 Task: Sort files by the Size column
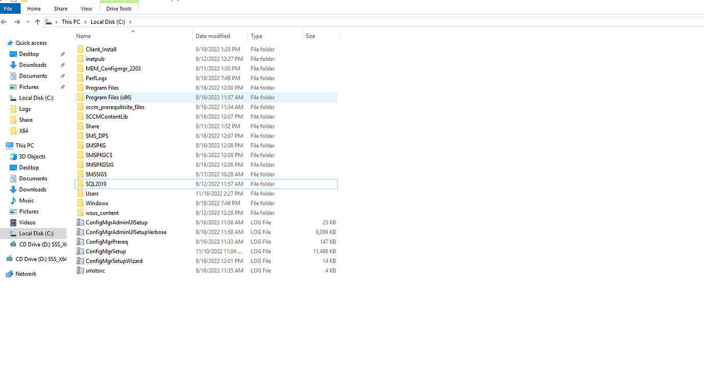pos(310,36)
